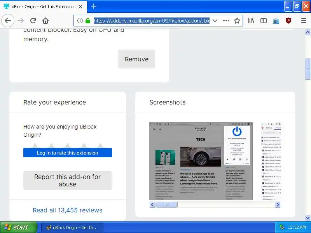Click the 12:32 AM taskbar clock
The image size is (311, 233).
click(x=297, y=227)
